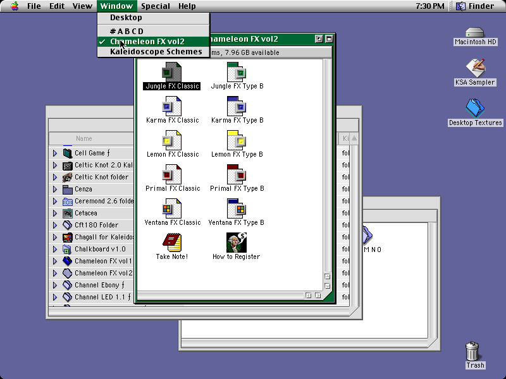This screenshot has width=506, height=379.
Task: Click the Chagall for Kaleidoscope folder icon
Action: (x=67, y=238)
